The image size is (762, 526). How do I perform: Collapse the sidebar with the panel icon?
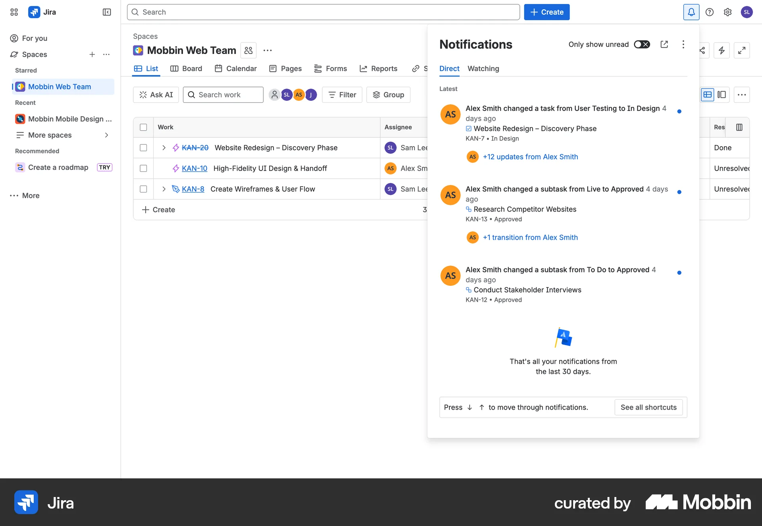(106, 12)
